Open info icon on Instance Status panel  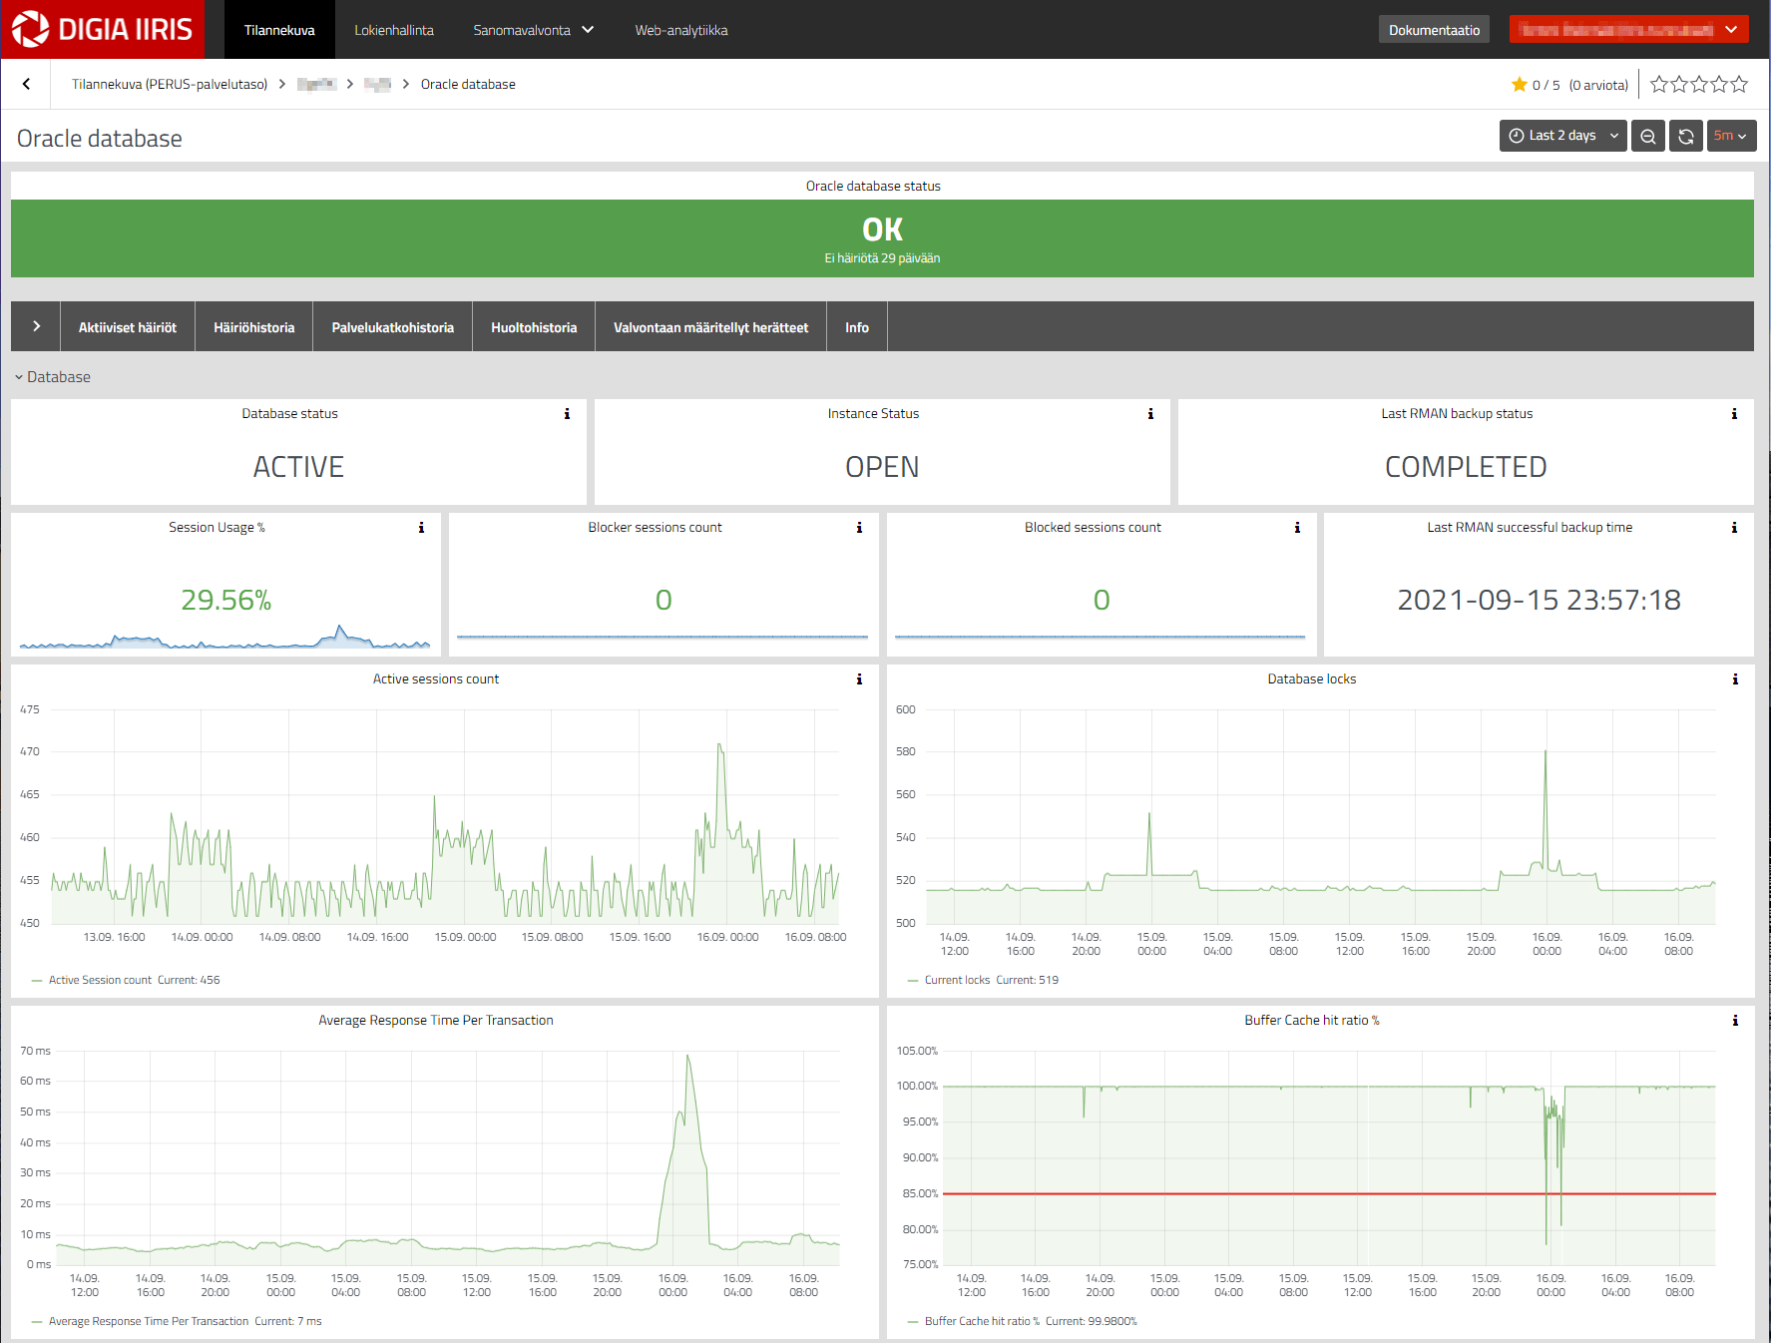1150,414
